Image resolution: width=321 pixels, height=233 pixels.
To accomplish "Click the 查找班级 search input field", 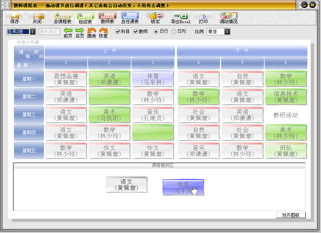I will (49, 32).
